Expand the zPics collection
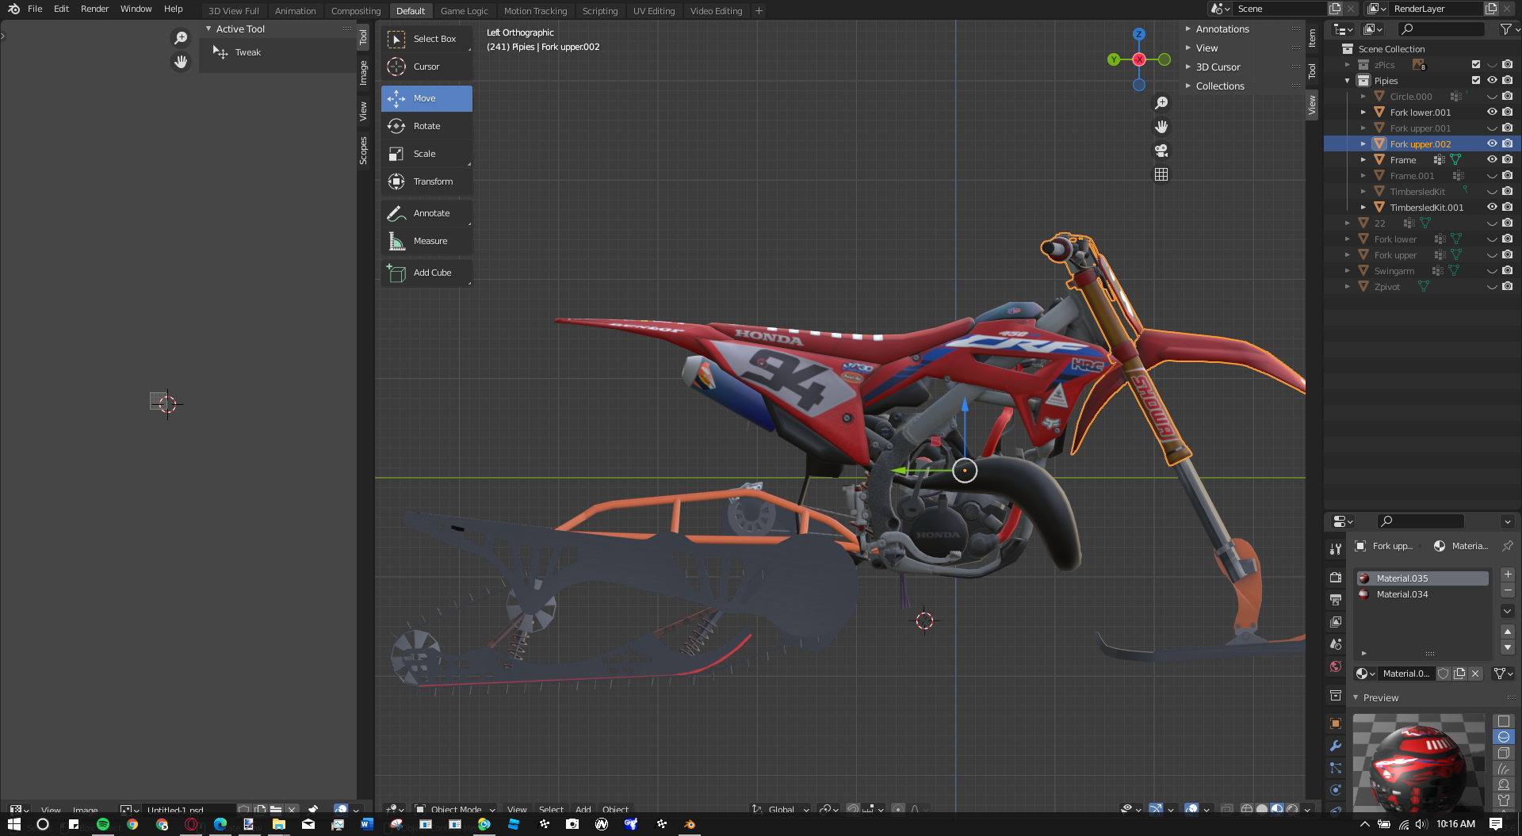 pyautogui.click(x=1348, y=65)
